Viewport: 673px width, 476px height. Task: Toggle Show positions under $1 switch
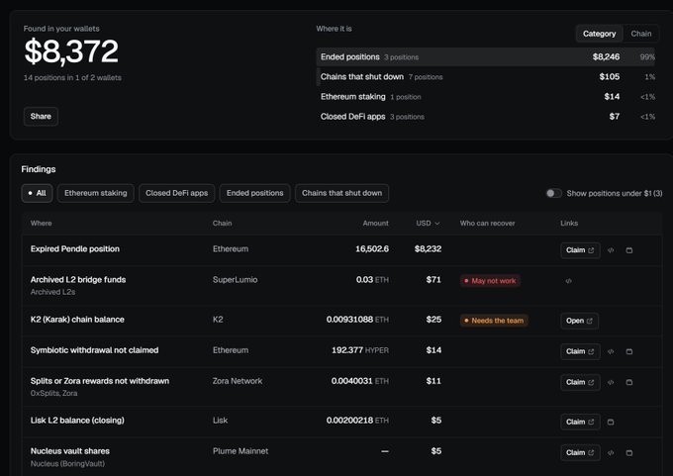[553, 193]
